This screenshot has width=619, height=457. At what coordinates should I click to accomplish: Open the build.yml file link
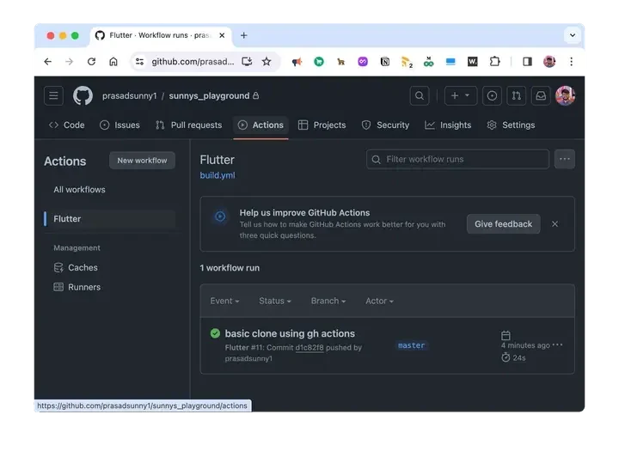tap(218, 175)
